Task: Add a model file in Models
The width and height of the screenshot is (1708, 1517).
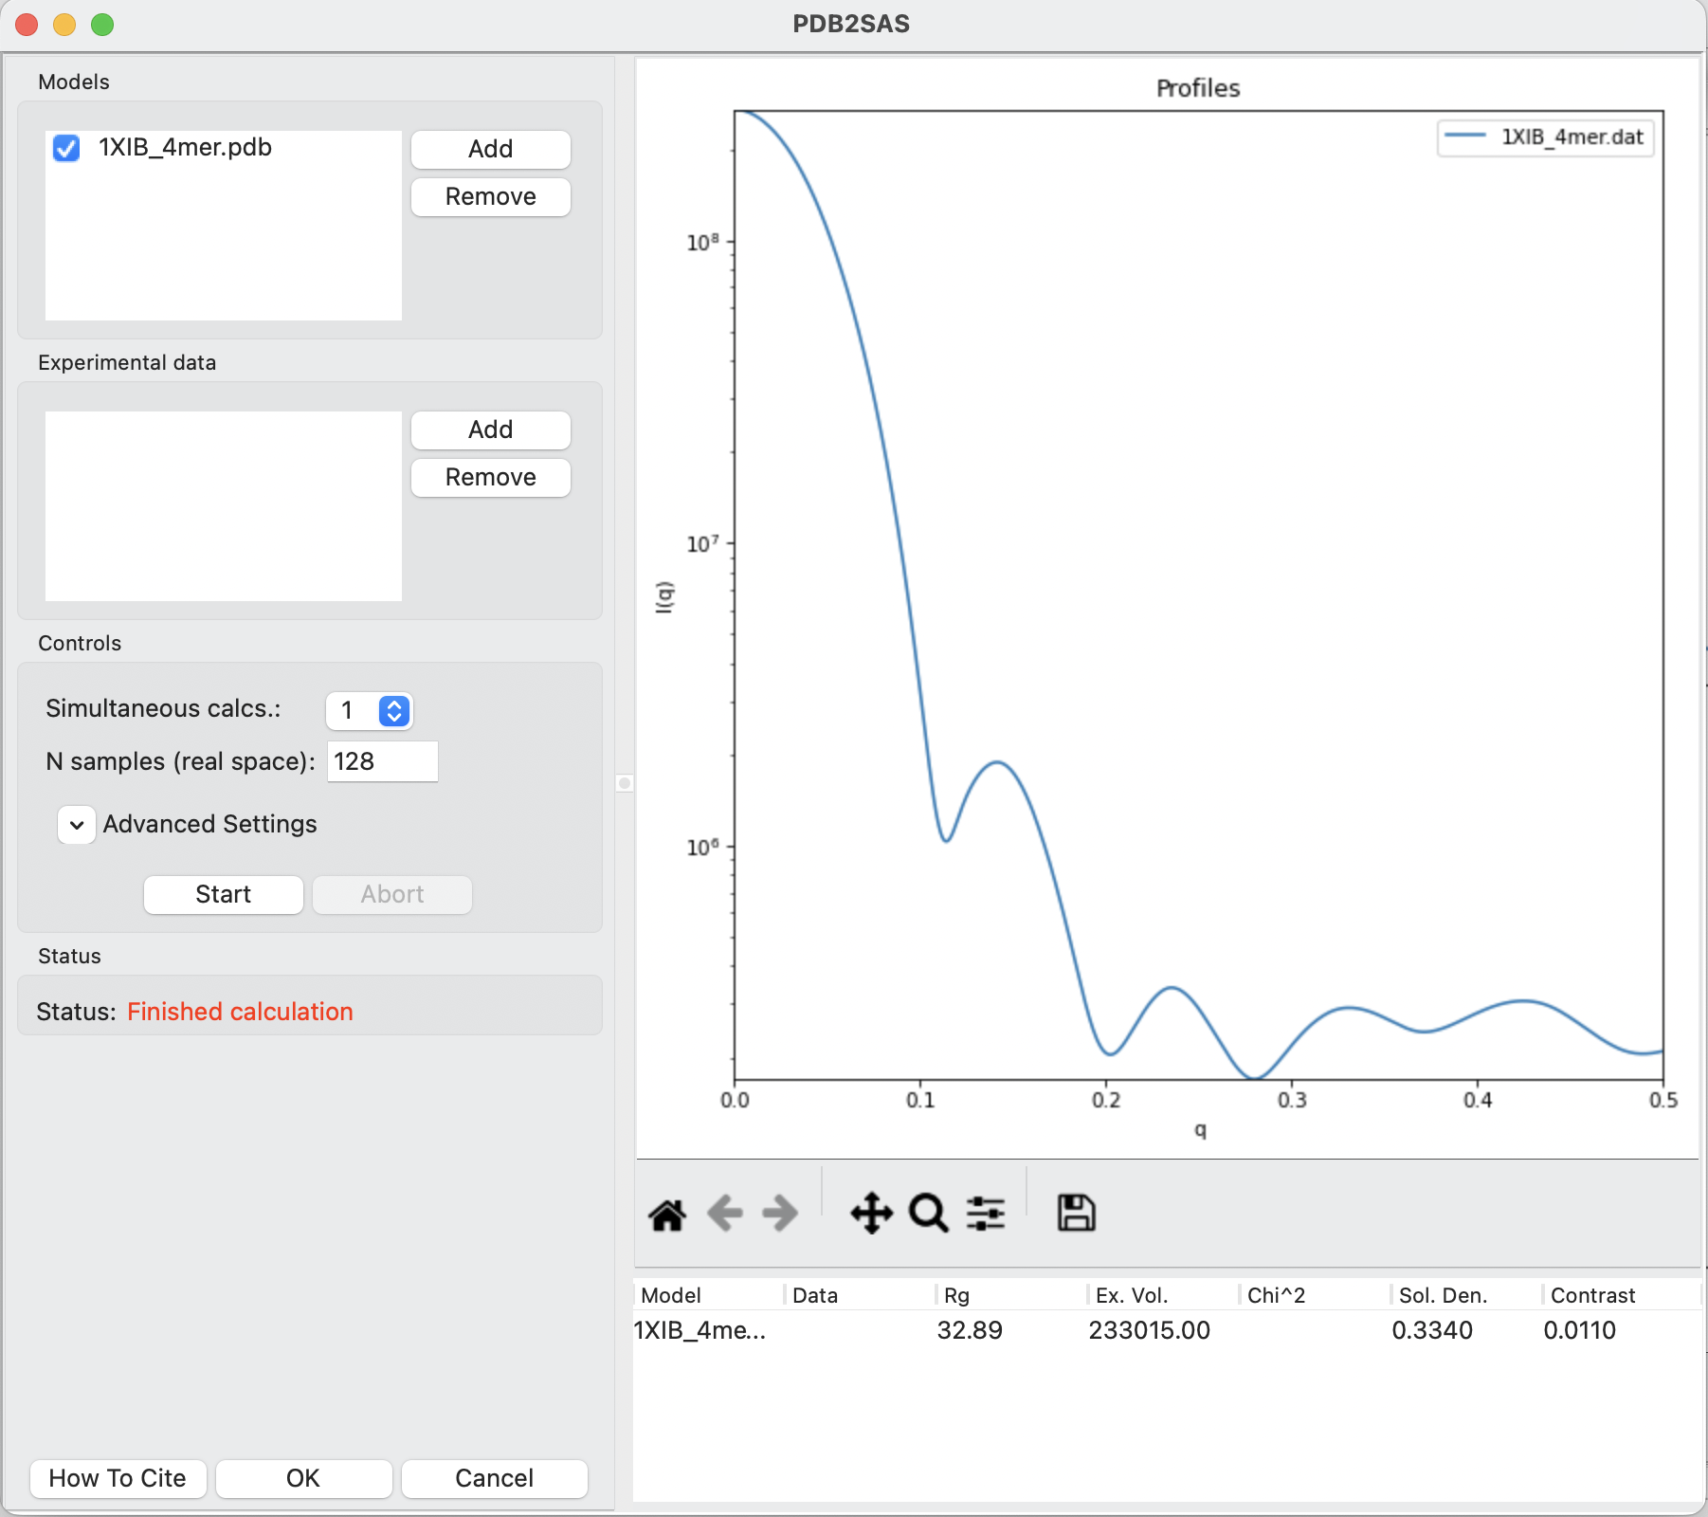Action: click(491, 149)
